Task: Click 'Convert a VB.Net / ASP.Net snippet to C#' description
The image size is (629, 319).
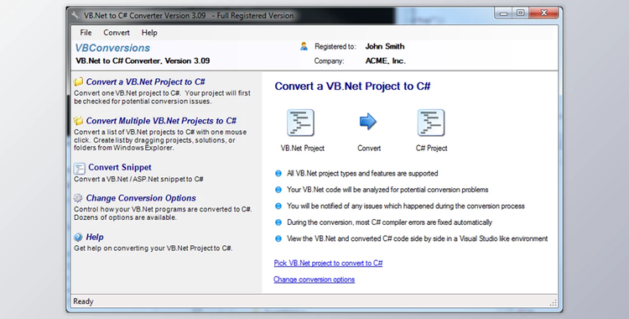Action: coord(138,179)
